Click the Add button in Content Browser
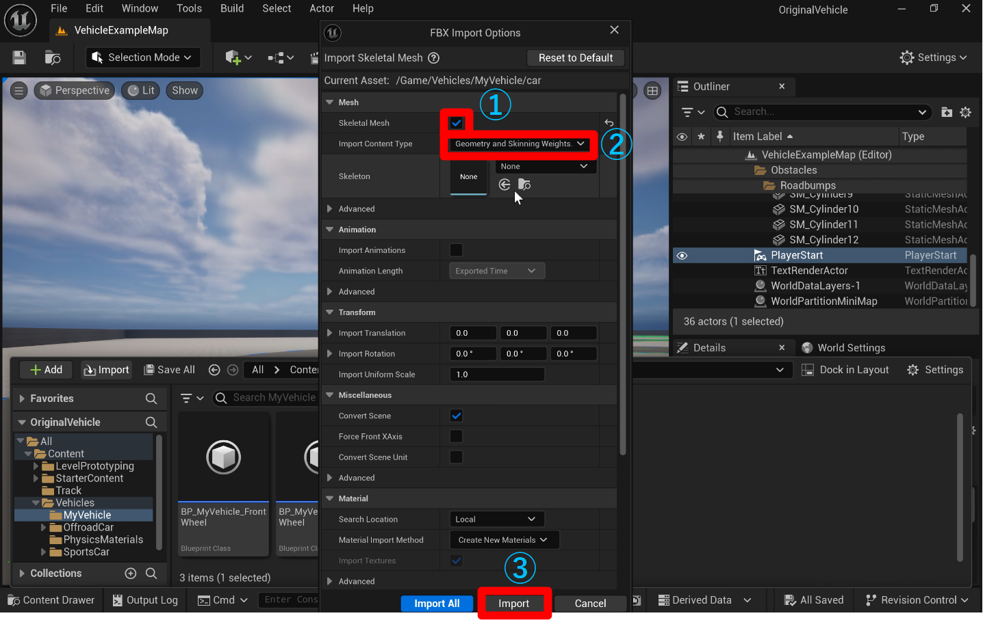This screenshot has width=983, height=620. [x=47, y=370]
